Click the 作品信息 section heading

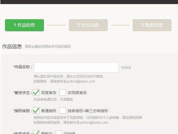12,47
